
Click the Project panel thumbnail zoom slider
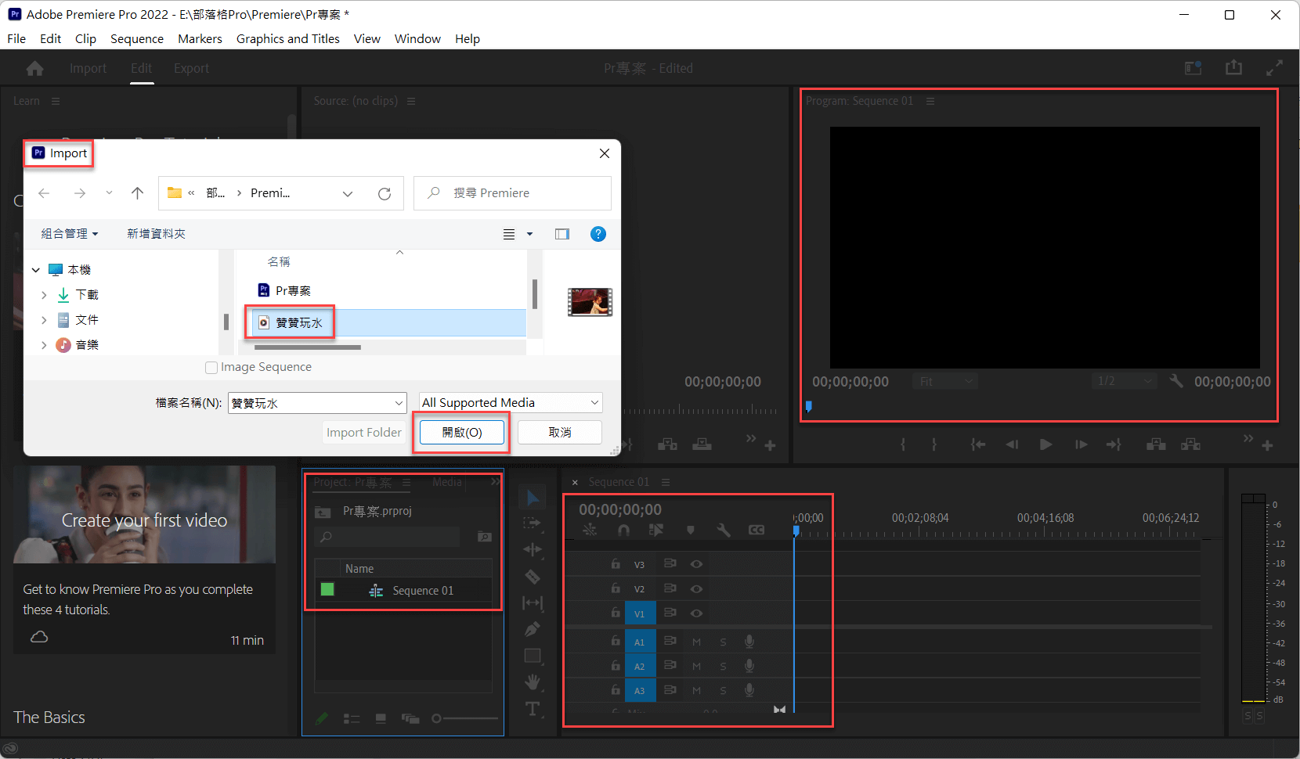coord(464,718)
